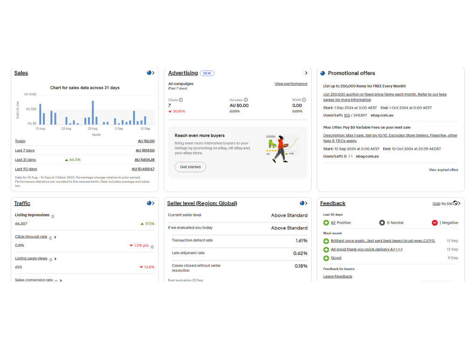Viewport: 466px width, 349px height.
Task: Click the ROAS info icon
Action: click(x=304, y=100)
